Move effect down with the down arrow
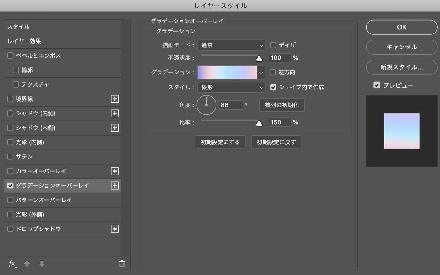This screenshot has width=440, height=275. pyautogui.click(x=42, y=264)
